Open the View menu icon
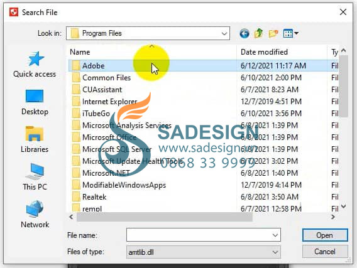Screen dimensions: 357x268 (x=290, y=34)
